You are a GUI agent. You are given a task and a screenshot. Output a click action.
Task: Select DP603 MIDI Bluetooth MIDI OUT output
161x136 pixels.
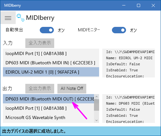click(48, 99)
